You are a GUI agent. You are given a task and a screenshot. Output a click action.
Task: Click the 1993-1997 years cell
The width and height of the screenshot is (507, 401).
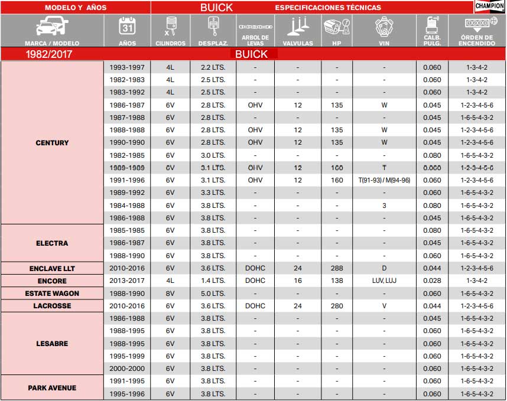(127, 67)
